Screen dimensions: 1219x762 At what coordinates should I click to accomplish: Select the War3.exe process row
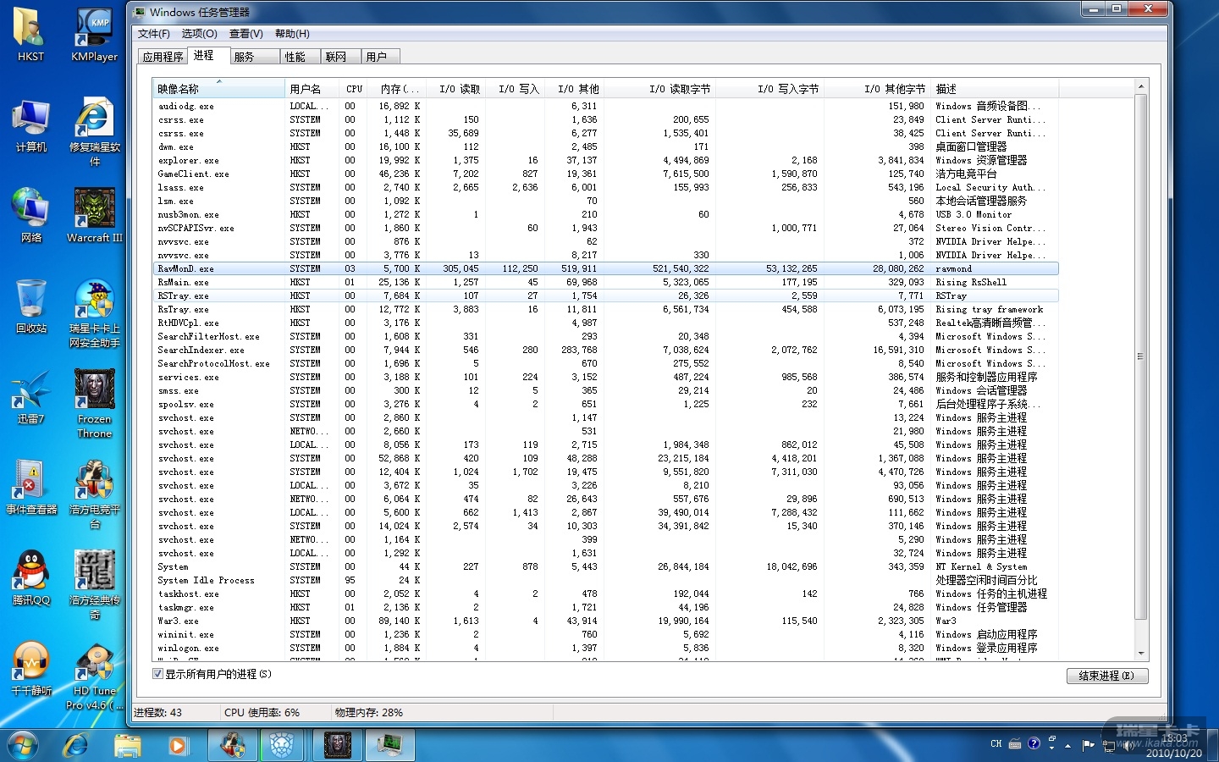click(606, 621)
